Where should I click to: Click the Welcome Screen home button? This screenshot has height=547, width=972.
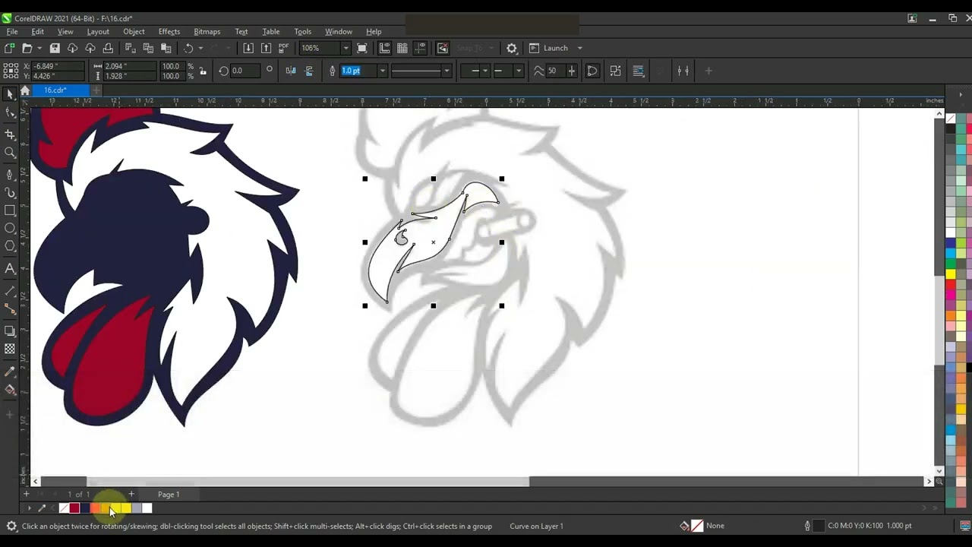[25, 90]
